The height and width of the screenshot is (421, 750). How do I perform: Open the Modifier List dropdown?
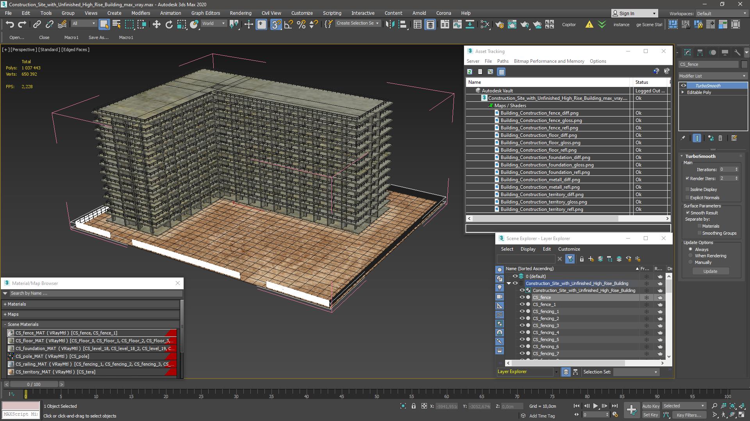point(712,76)
